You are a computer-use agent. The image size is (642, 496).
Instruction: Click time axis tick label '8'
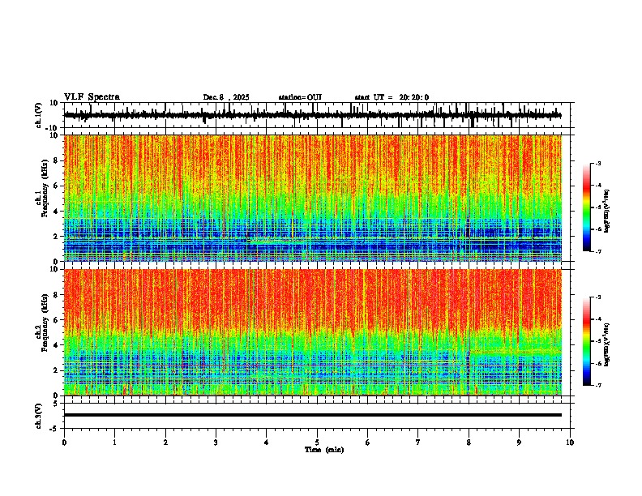469,443
